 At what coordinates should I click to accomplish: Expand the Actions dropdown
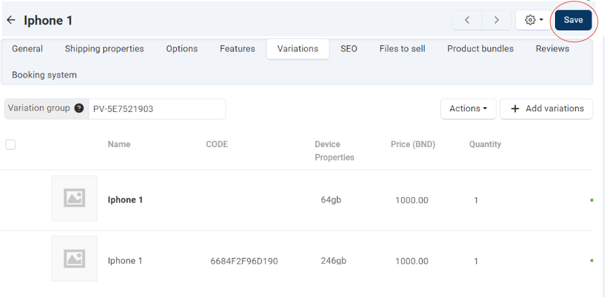pos(468,109)
